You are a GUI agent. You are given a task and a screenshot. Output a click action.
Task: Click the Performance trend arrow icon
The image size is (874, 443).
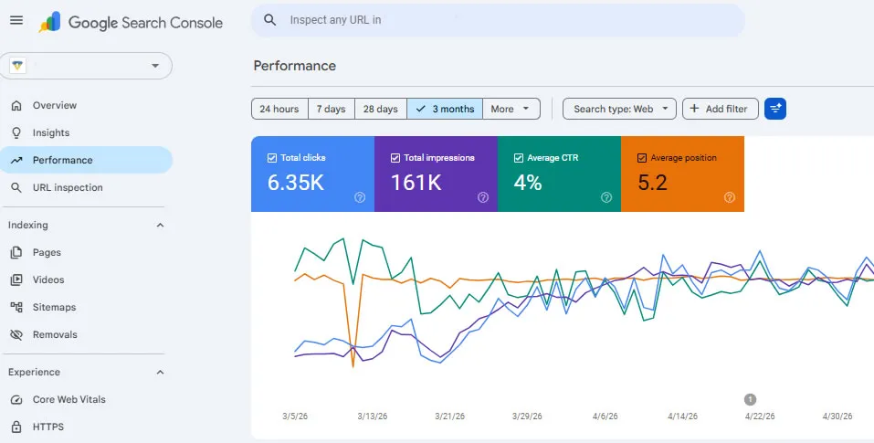coord(16,160)
